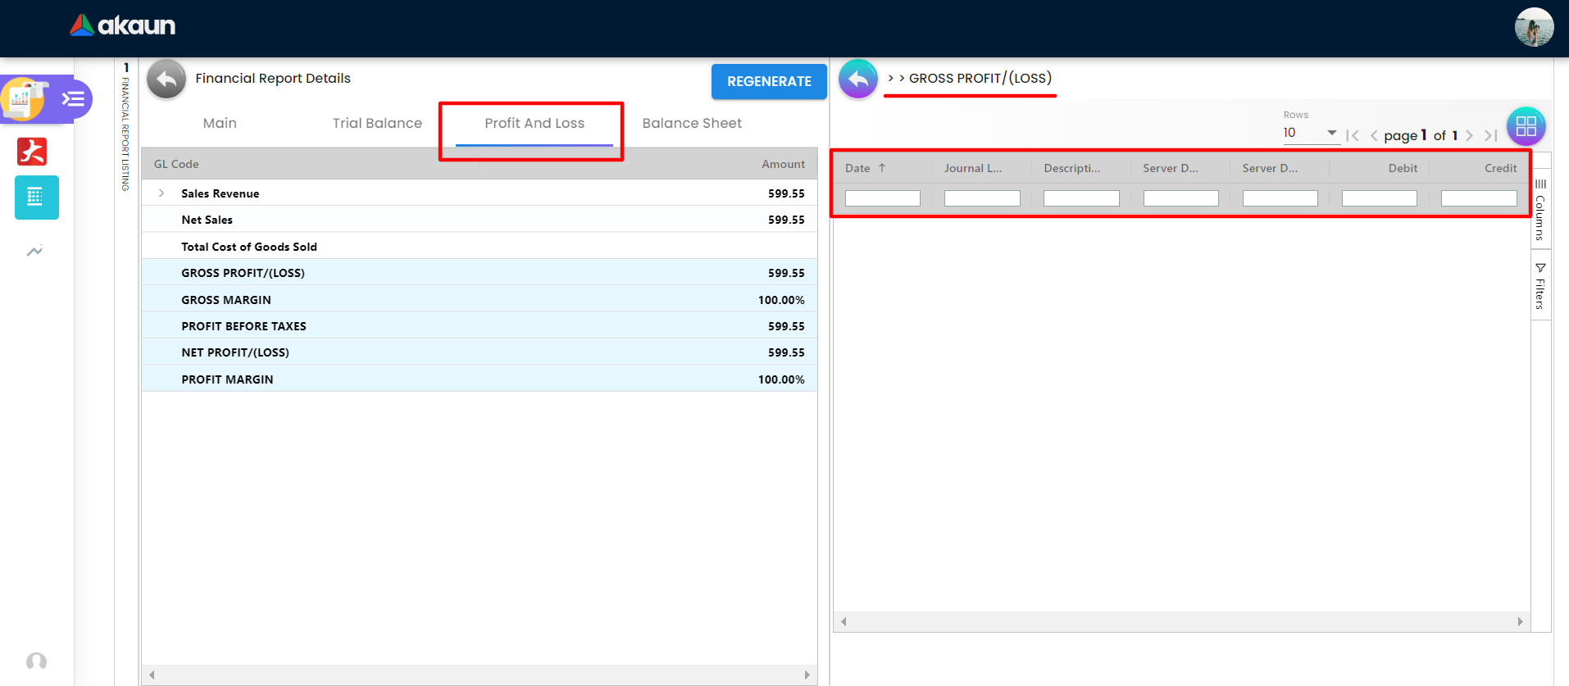The width and height of the screenshot is (1569, 686).
Task: Open the app switcher menu icon
Action: (75, 99)
